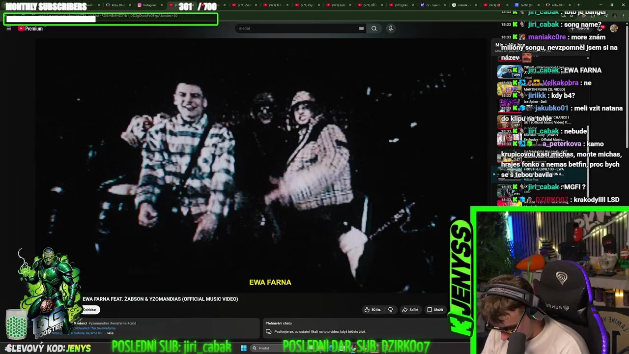Viewport: 629px width, 354px height.
Task: Open bloomdl.ffm.to/ewafarna description link
Action: (95, 328)
